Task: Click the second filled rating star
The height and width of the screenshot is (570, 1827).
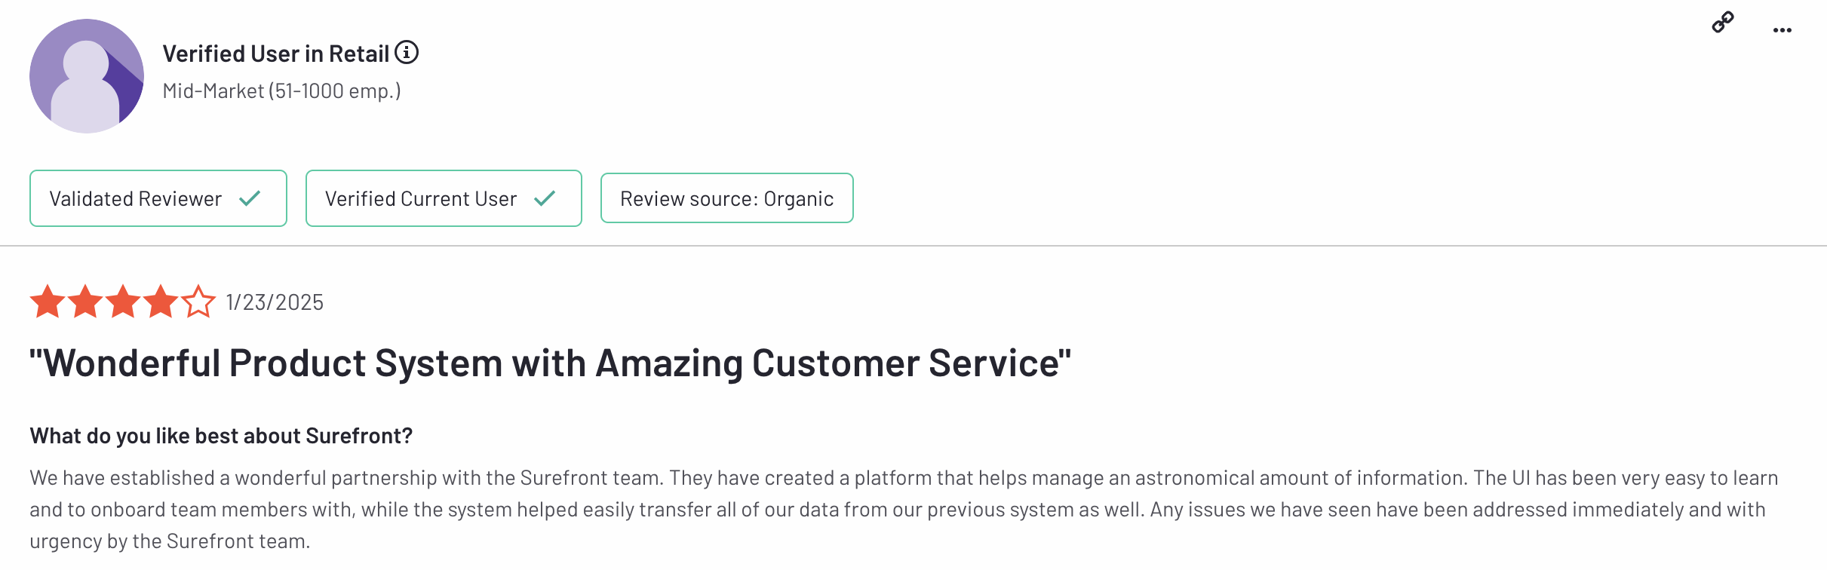Action: (x=85, y=302)
